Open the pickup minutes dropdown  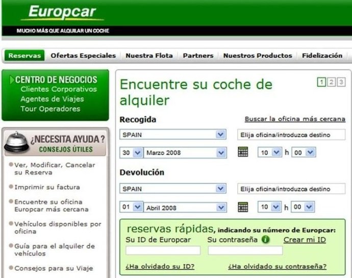click(x=304, y=152)
